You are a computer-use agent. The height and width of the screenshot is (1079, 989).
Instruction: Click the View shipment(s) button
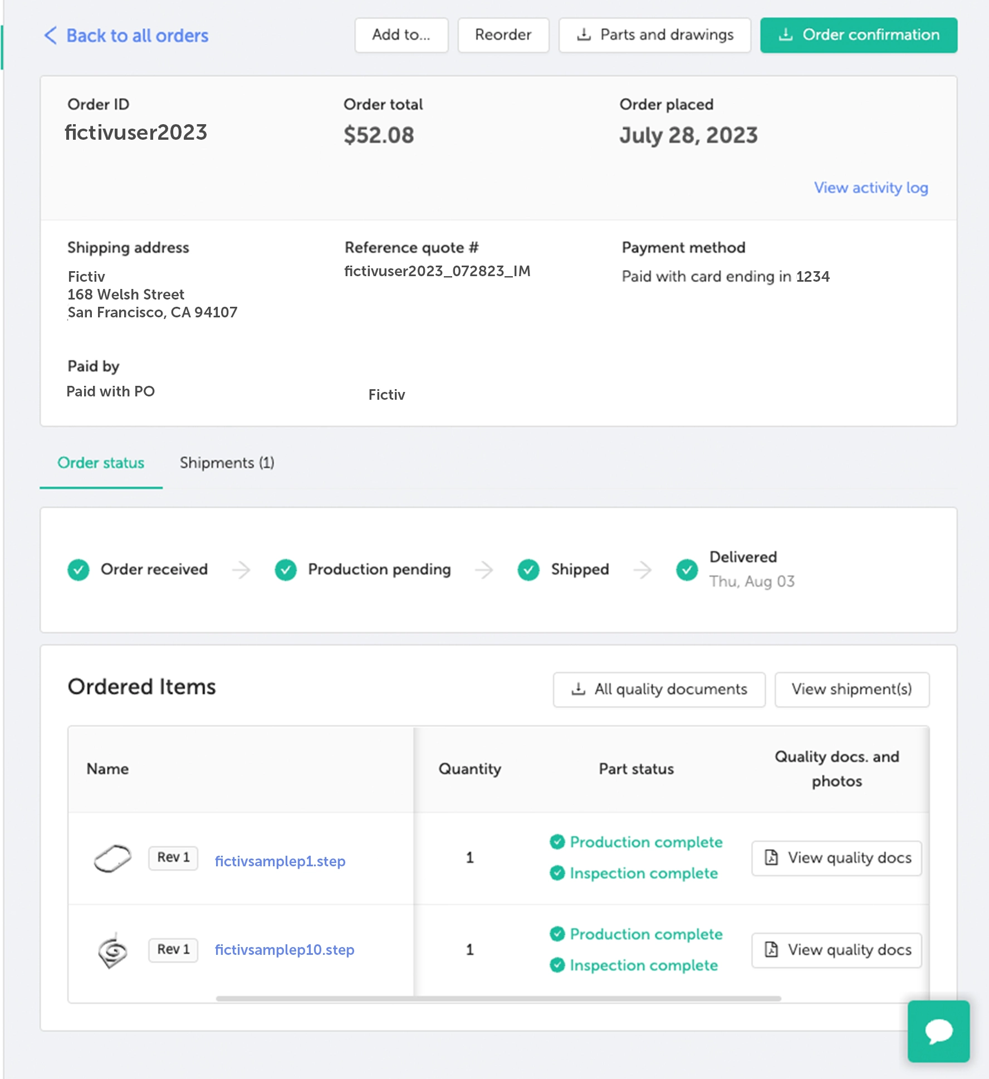point(851,689)
